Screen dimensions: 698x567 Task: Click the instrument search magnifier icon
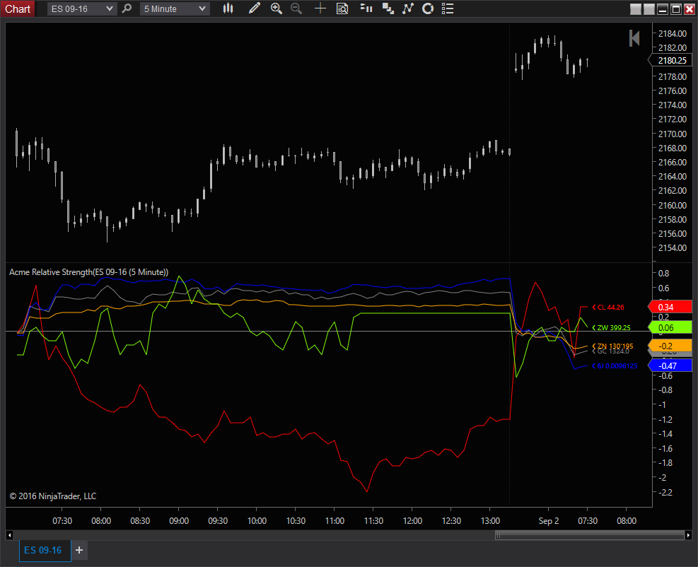coord(127,8)
